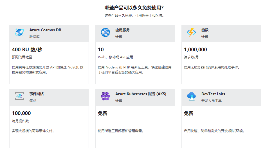Click the DevTest Labs cloud flask icon
Image resolution: width=263 pixels, height=151 pixels.
tap(191, 96)
